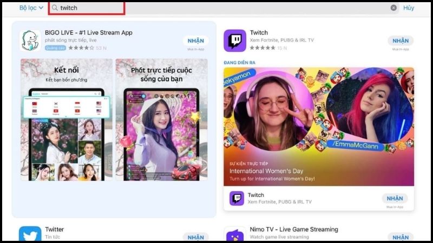
Task: Open the Phát trực tiếp cuộc sống screenshot
Action: click(x=161, y=119)
